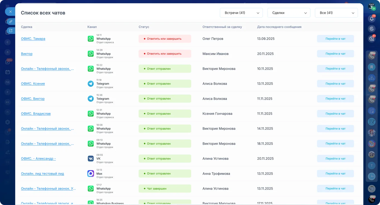Copy the link to this page
The image size is (380, 205).
click(11, 22)
